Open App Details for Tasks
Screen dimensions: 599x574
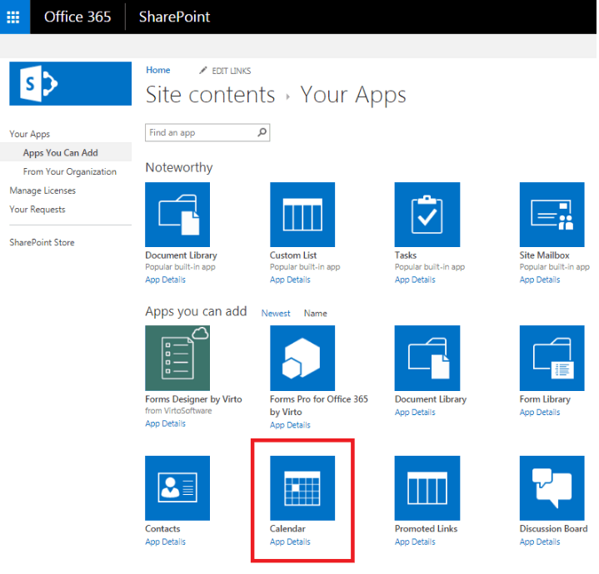click(x=415, y=280)
